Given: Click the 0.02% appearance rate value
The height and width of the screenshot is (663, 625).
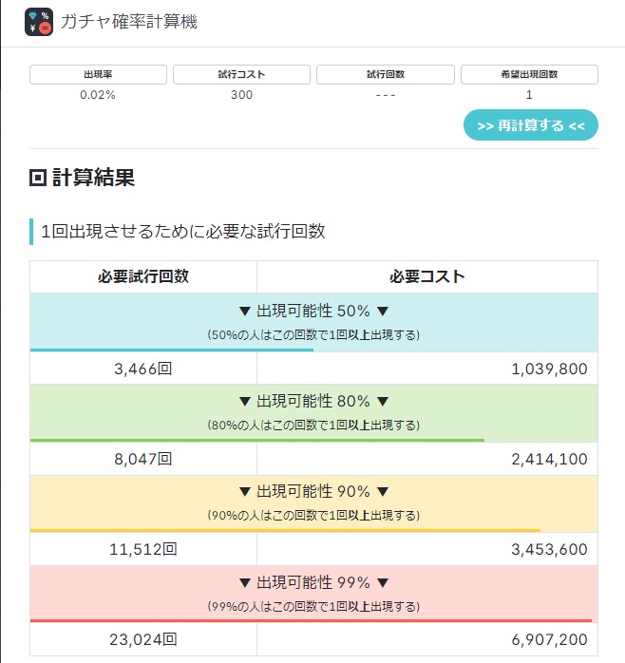Looking at the screenshot, I should pos(98,95).
